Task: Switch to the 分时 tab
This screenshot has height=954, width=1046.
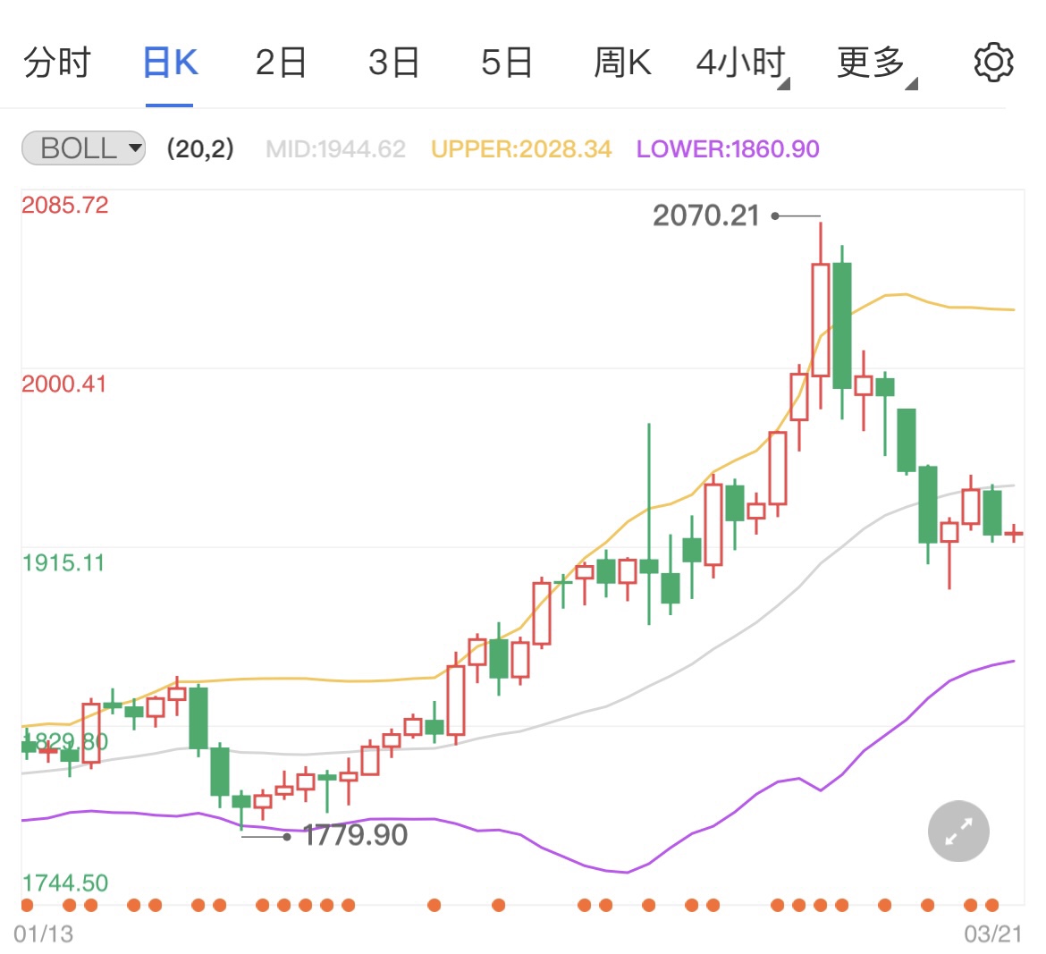Action: (x=55, y=62)
